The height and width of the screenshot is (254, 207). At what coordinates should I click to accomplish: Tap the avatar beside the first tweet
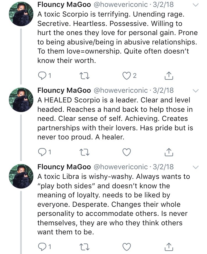pyautogui.click(x=21, y=14)
